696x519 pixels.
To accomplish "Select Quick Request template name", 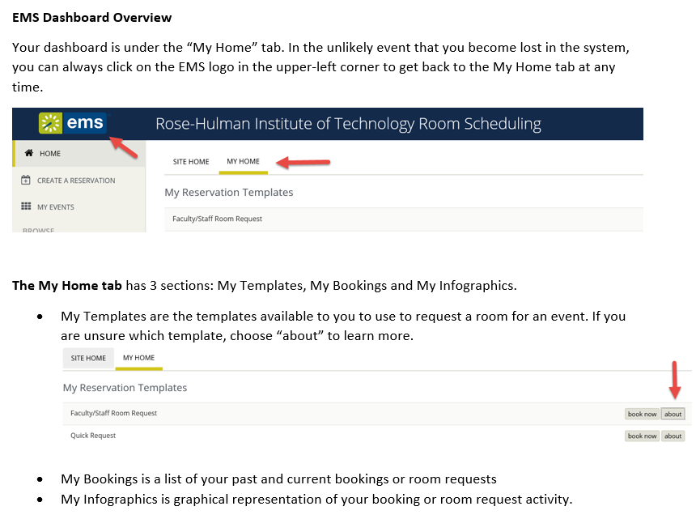I will click(x=93, y=436).
